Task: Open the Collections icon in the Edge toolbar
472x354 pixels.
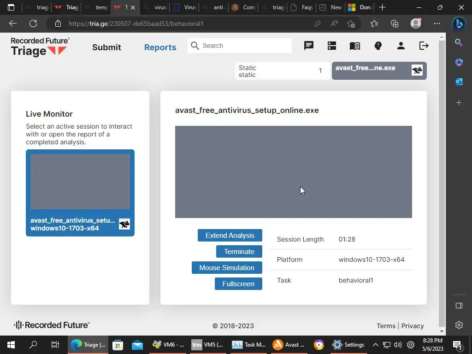Action: pos(395,24)
